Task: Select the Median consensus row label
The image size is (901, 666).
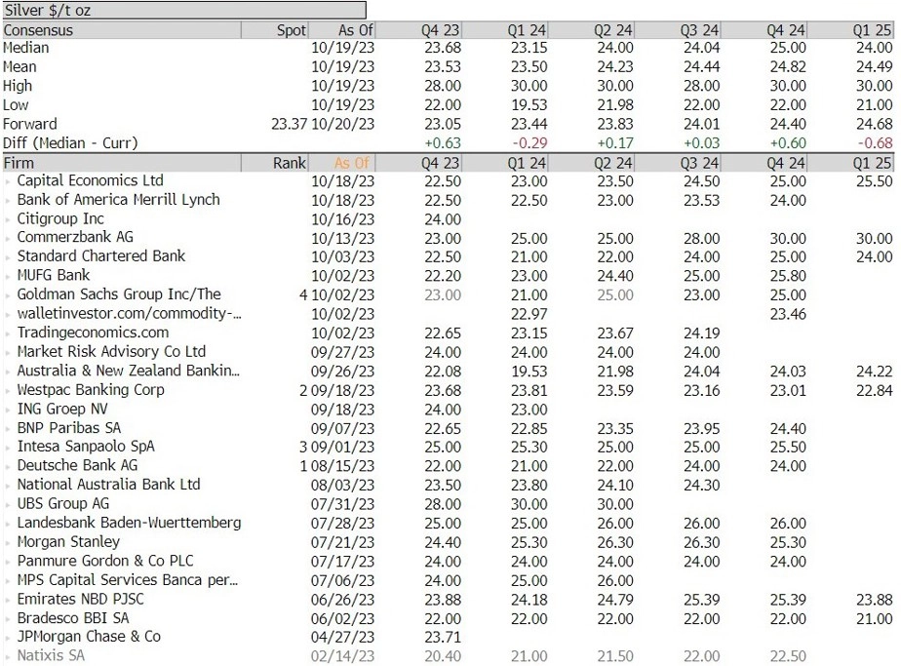Action: click(26, 48)
